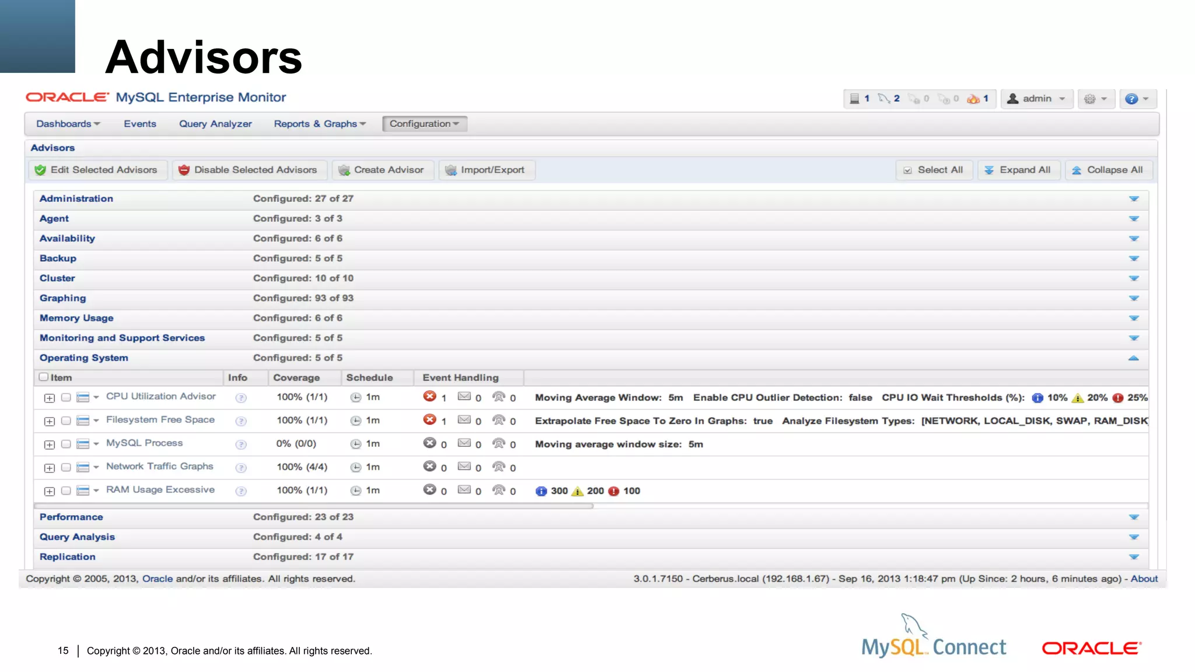Open the settings gear menu
The height and width of the screenshot is (672, 1195).
1096,99
